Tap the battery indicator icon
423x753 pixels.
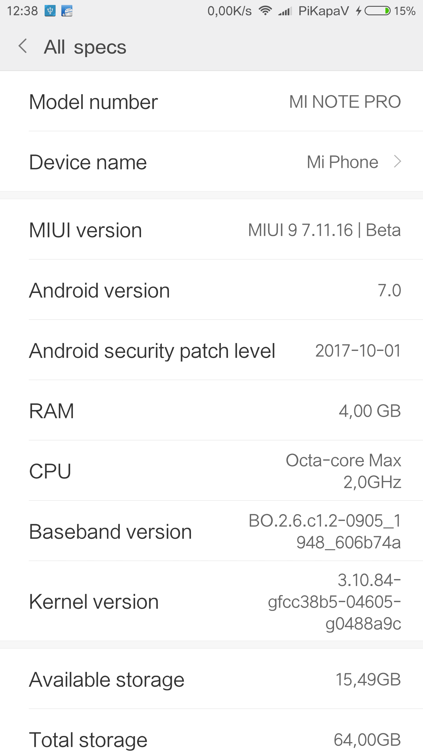point(377,11)
